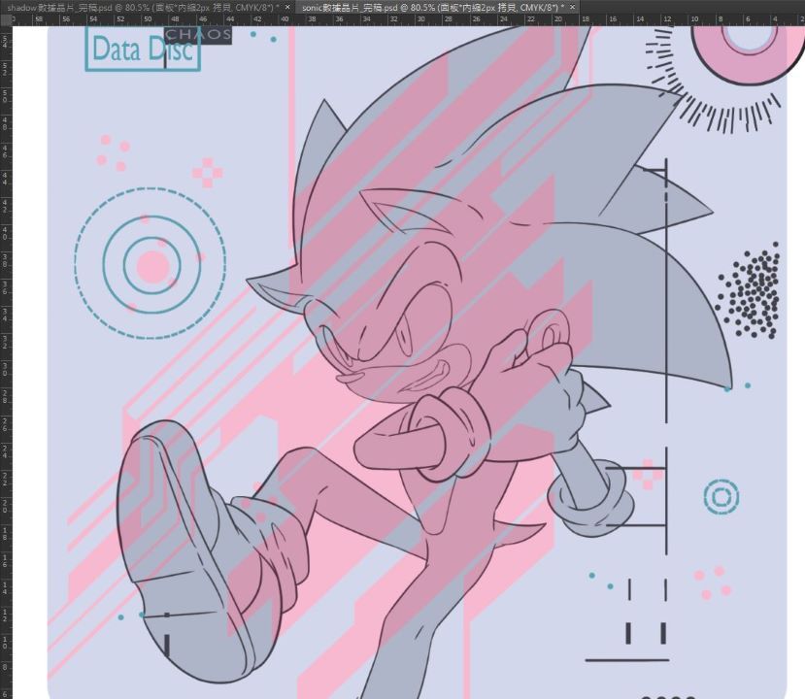Click the 'Data Disc' text on canvas
The height and width of the screenshot is (699, 805).
[x=143, y=50]
